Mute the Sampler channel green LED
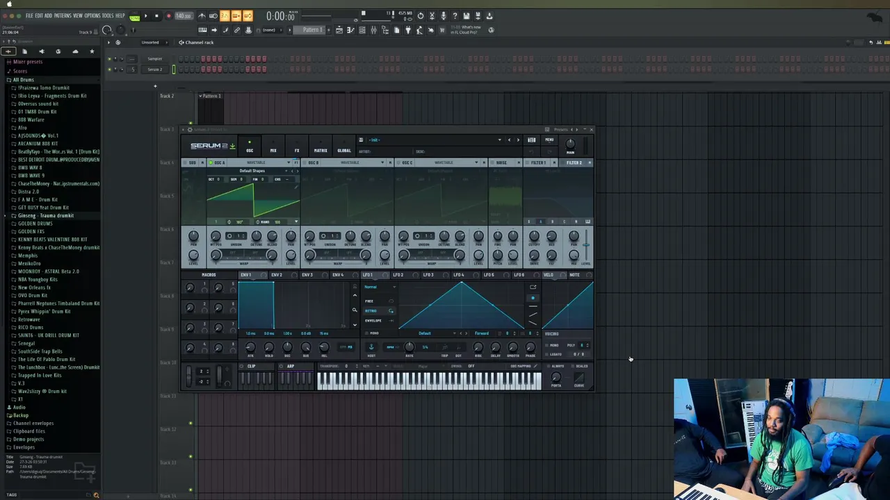890x500 pixels. pyautogui.click(x=109, y=58)
